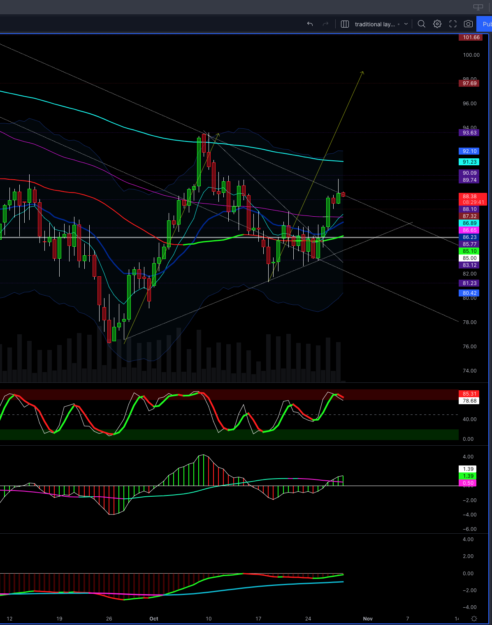
Task: Take a chart snapshot with camera icon
Action: (x=468, y=24)
